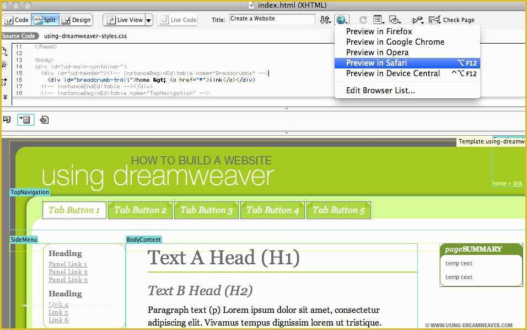Viewport: 527px width, 330px height.
Task: Switch to Code view
Action: point(17,20)
